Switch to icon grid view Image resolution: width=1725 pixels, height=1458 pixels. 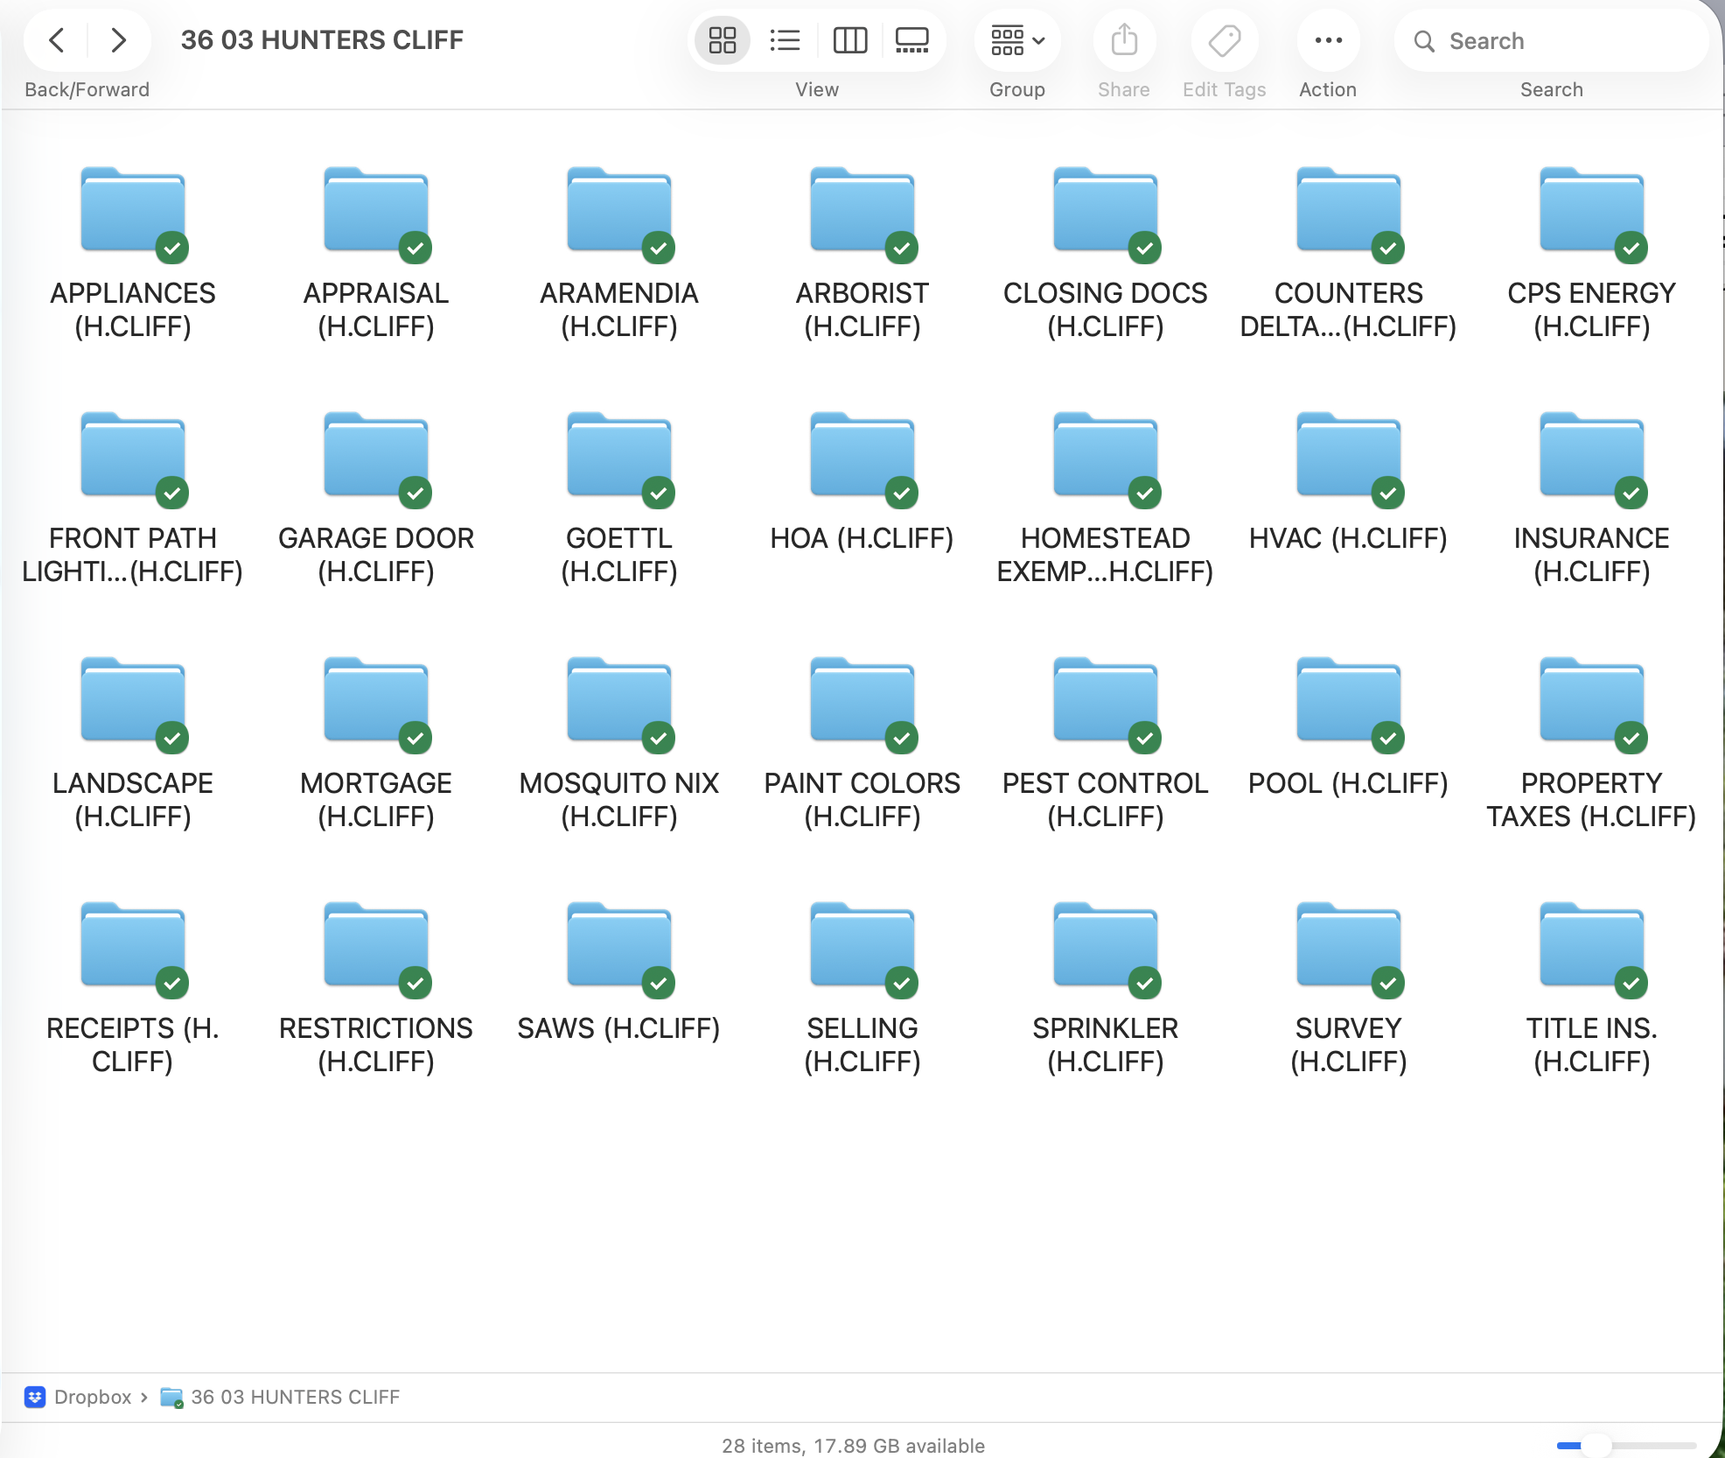click(722, 40)
